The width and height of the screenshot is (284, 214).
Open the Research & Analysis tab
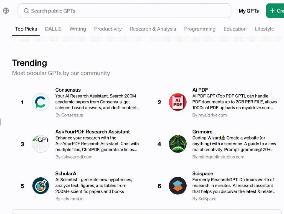coord(153,29)
